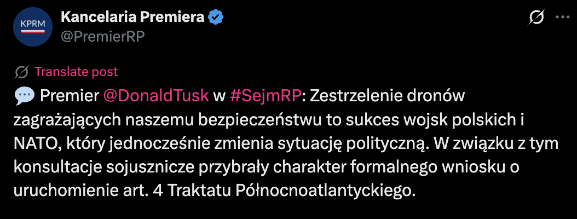Click the blue verified badge

[216, 18]
